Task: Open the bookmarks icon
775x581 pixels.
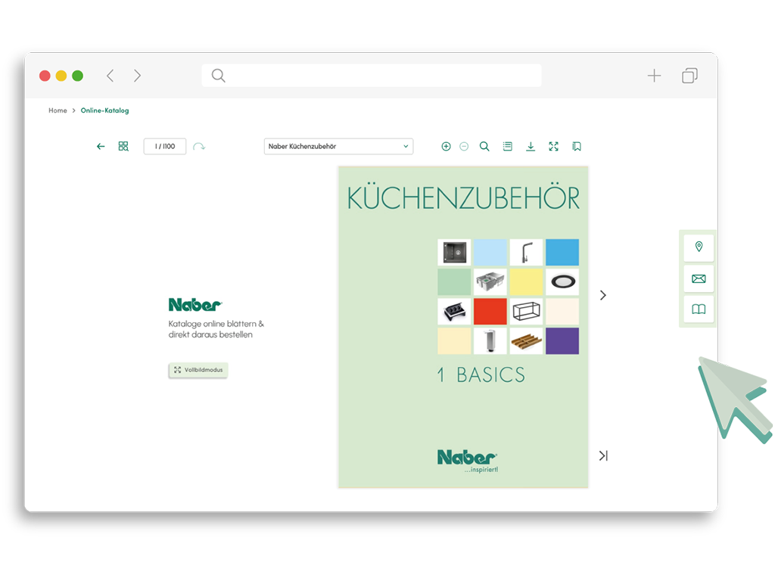Action: pyautogui.click(x=577, y=147)
